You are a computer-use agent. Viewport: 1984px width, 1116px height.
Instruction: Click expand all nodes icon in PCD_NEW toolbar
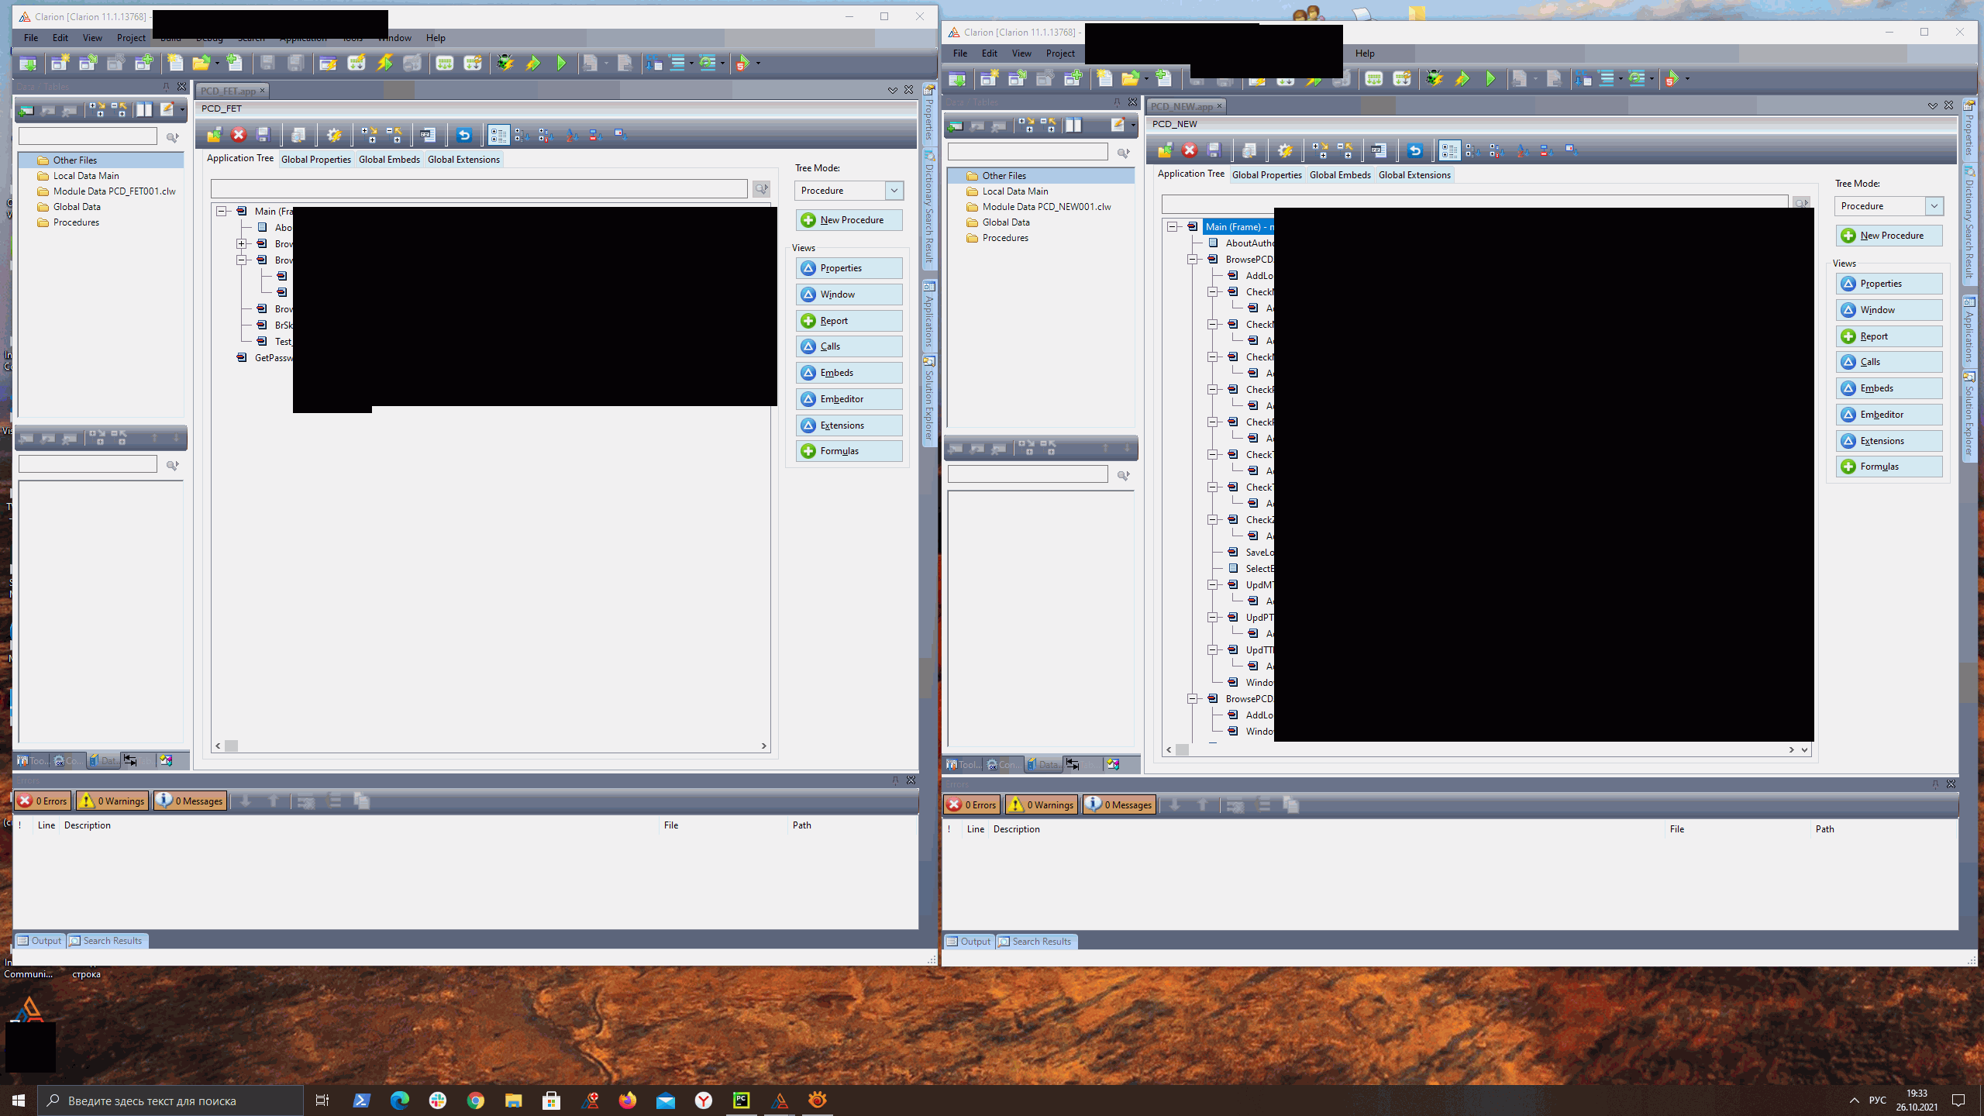click(x=1320, y=150)
